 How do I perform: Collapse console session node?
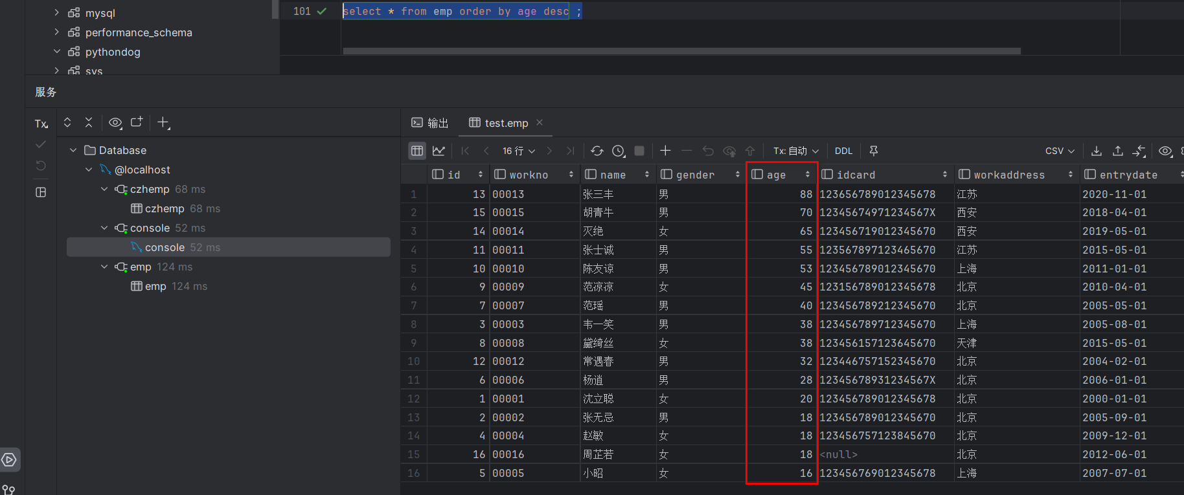[104, 228]
